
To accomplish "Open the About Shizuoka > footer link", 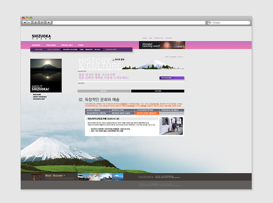I will coord(55,176).
